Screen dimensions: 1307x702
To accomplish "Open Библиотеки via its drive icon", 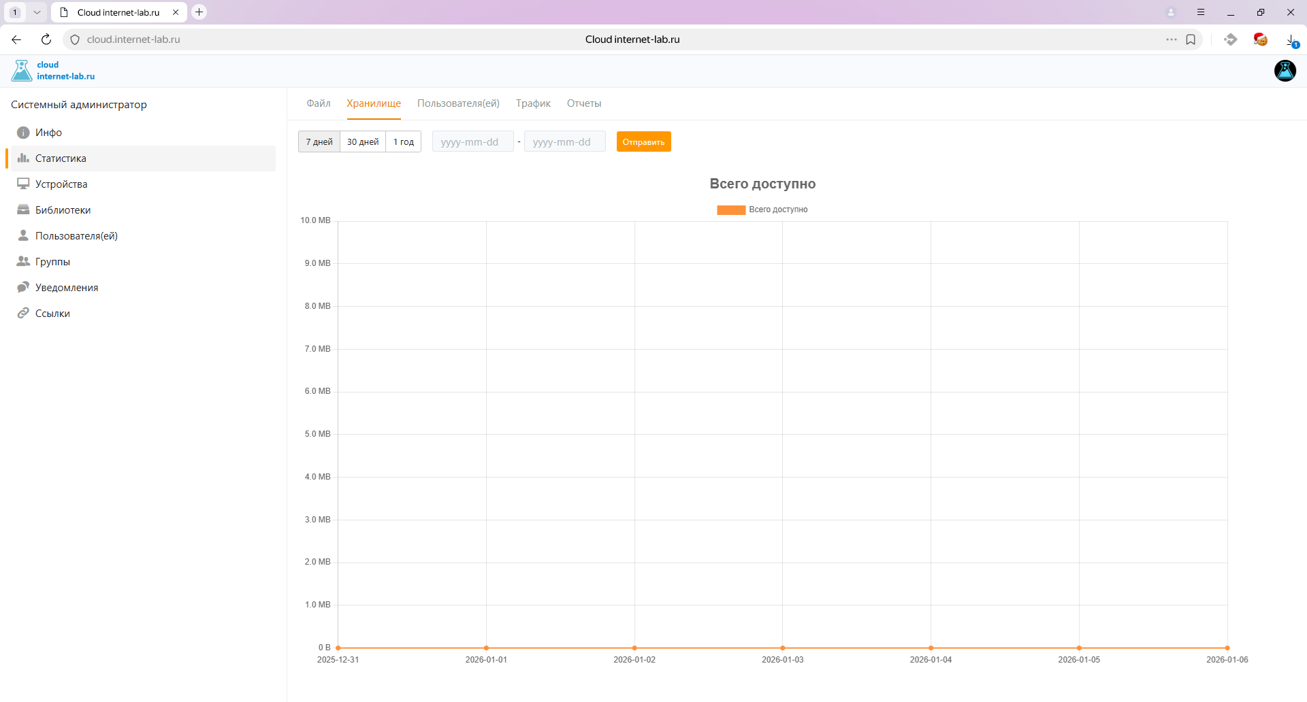I will click(x=23, y=210).
